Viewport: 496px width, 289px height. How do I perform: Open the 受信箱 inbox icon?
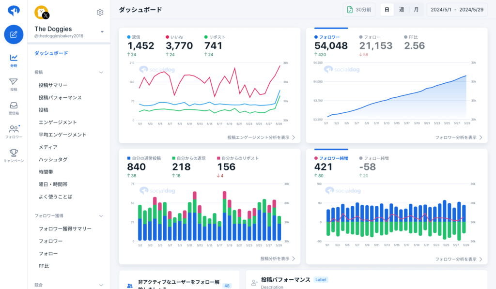[x=14, y=108]
